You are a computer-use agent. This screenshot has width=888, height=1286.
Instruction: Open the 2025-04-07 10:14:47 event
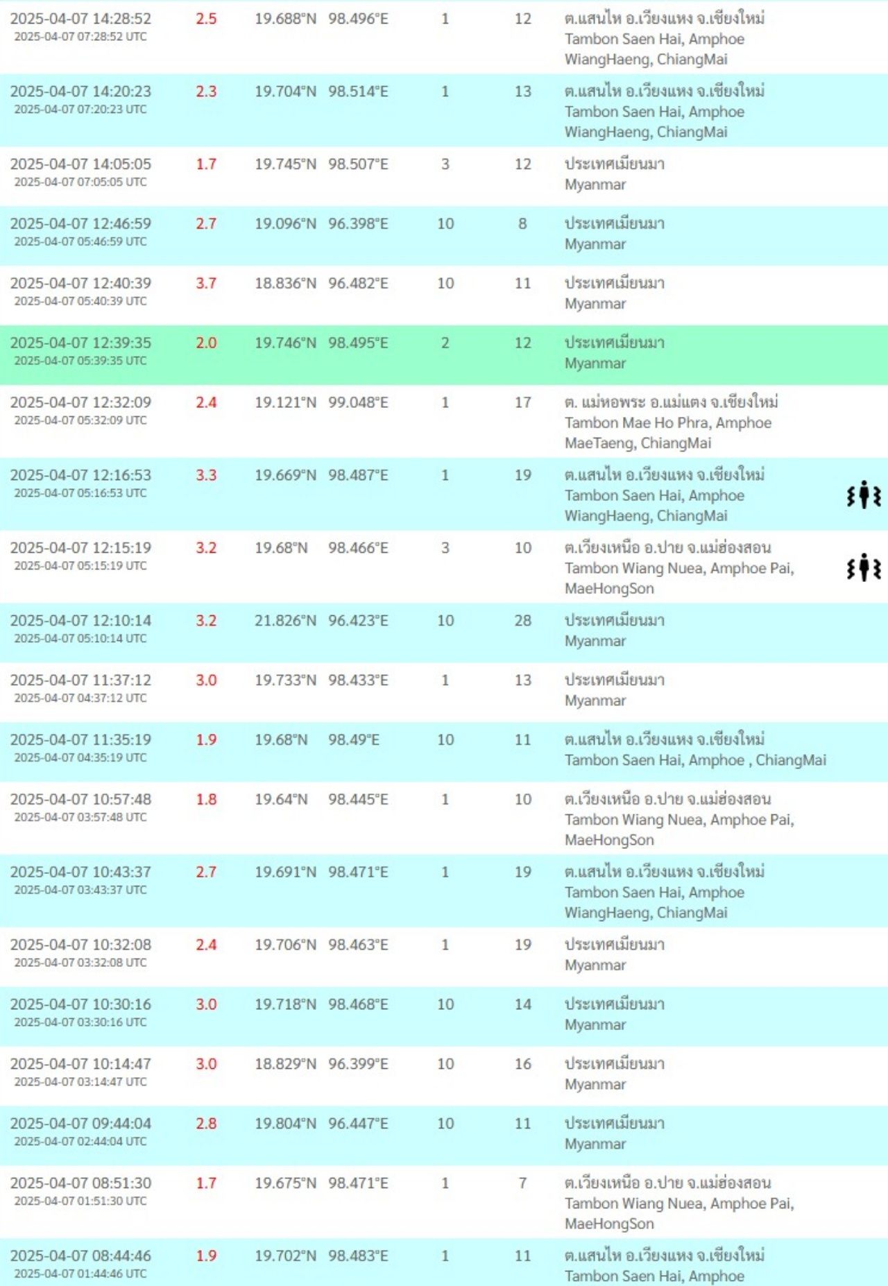point(444,1076)
